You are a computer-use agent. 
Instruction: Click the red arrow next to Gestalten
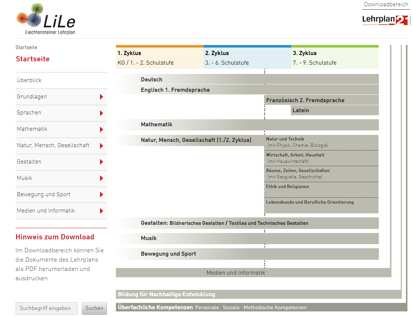(101, 162)
